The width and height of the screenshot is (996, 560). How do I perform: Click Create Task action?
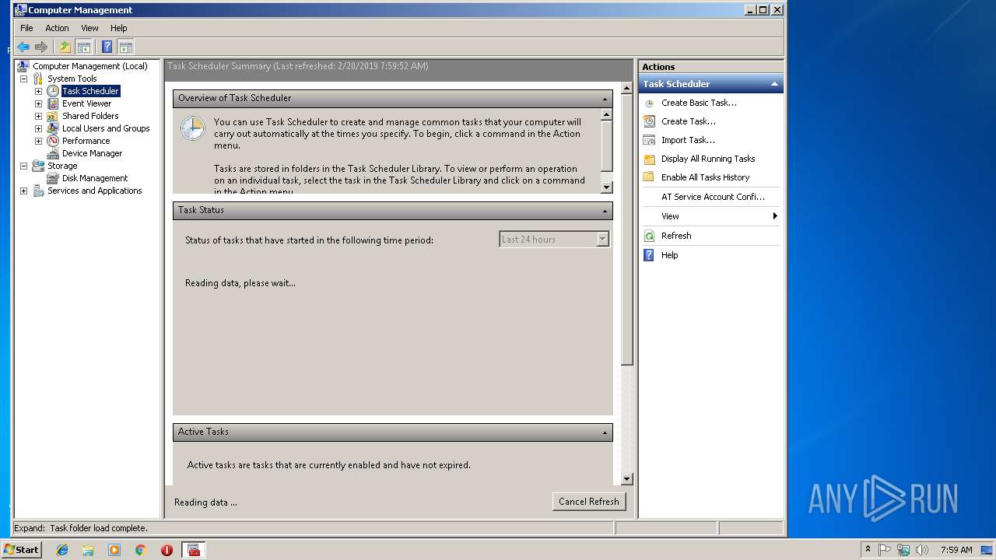click(689, 121)
